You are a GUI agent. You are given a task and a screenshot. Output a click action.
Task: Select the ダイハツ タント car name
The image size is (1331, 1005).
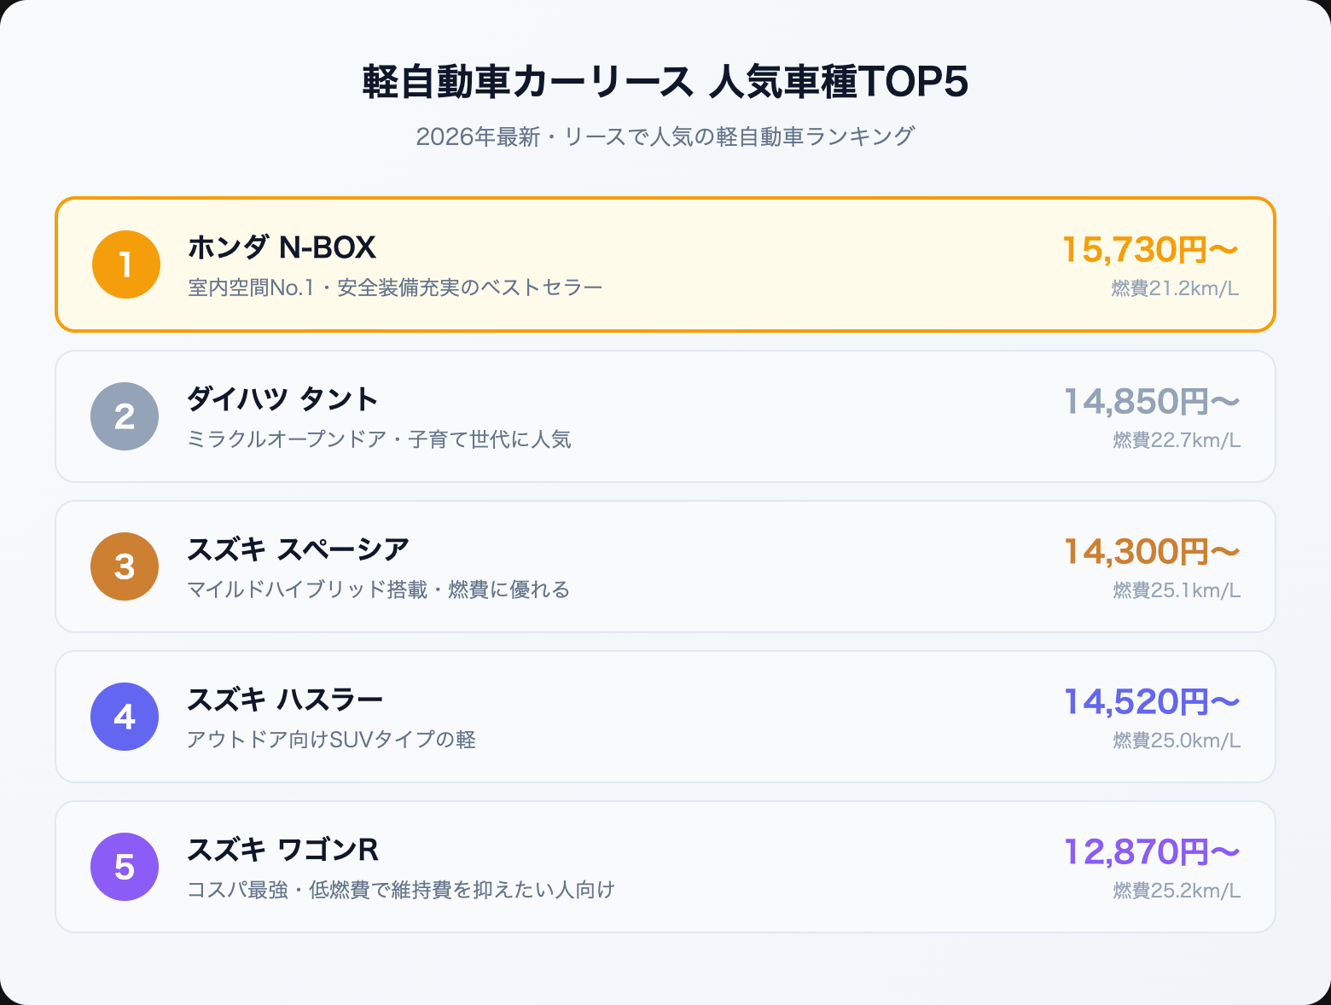click(282, 398)
